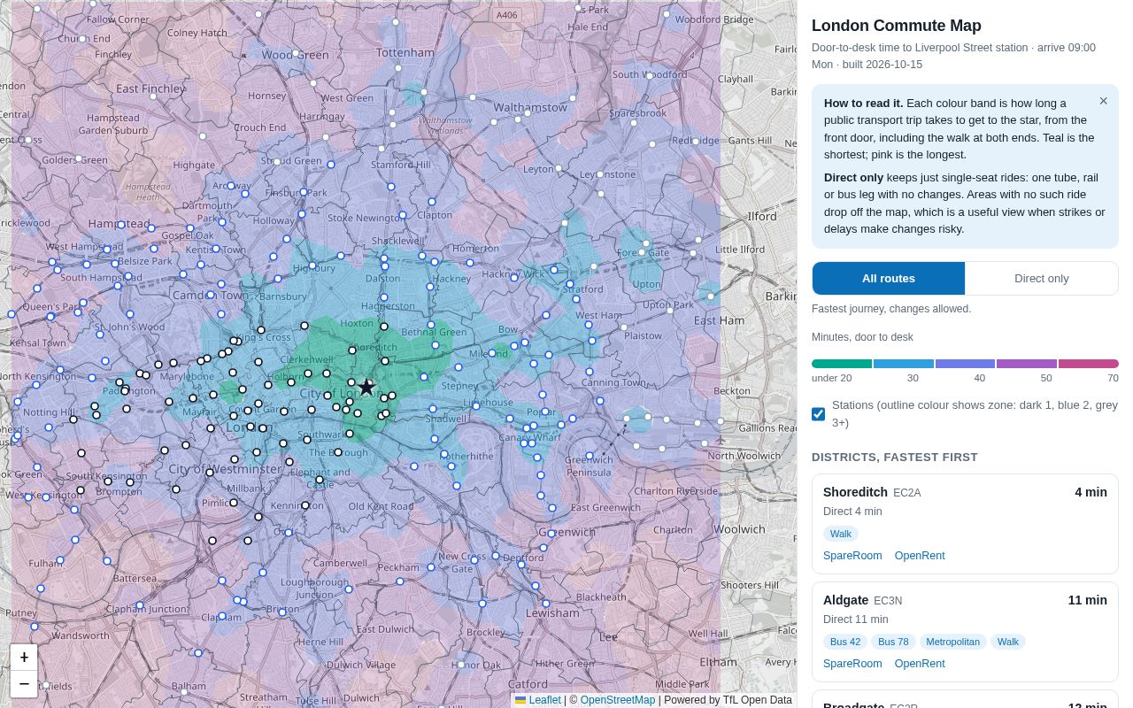Click the 4 min time for Shoreditch

point(1091,492)
